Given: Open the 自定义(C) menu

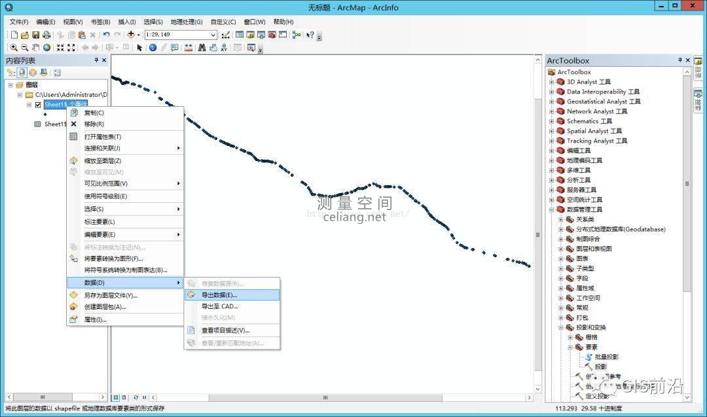Looking at the screenshot, I should tap(223, 22).
